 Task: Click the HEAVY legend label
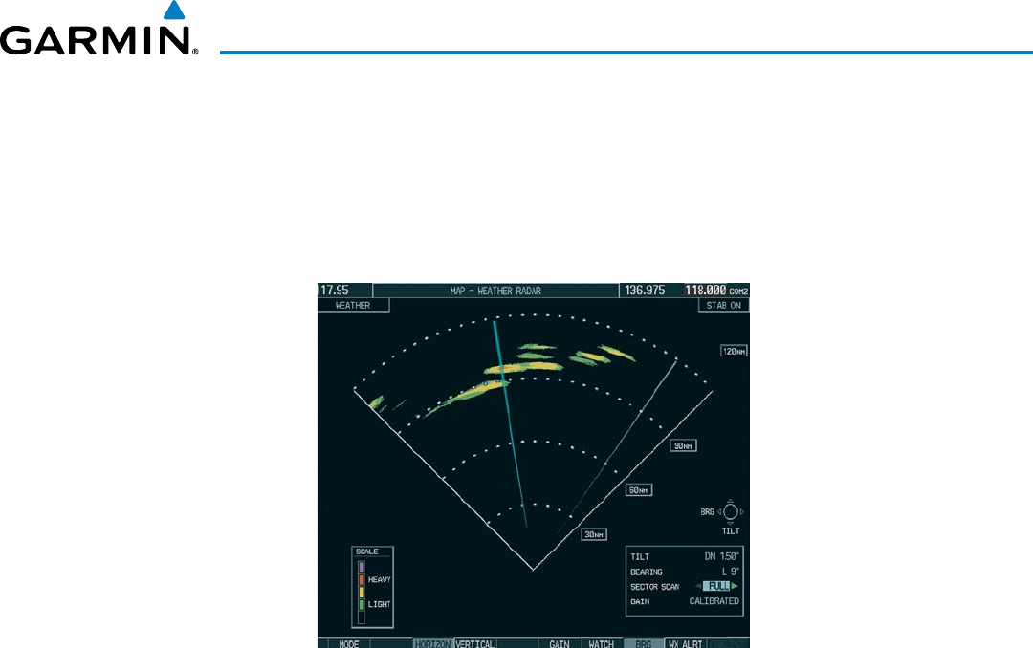pos(380,579)
